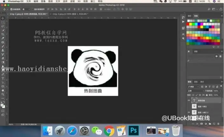The image size is (224, 137).
Task: Select the Move tool in the toolbar
Action: pos(3,18)
